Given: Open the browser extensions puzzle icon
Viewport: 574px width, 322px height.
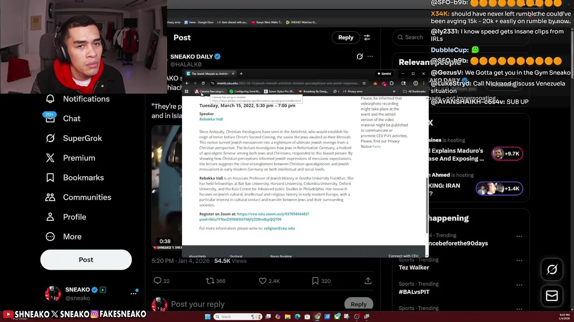Looking at the screenshot, I should point(391,83).
